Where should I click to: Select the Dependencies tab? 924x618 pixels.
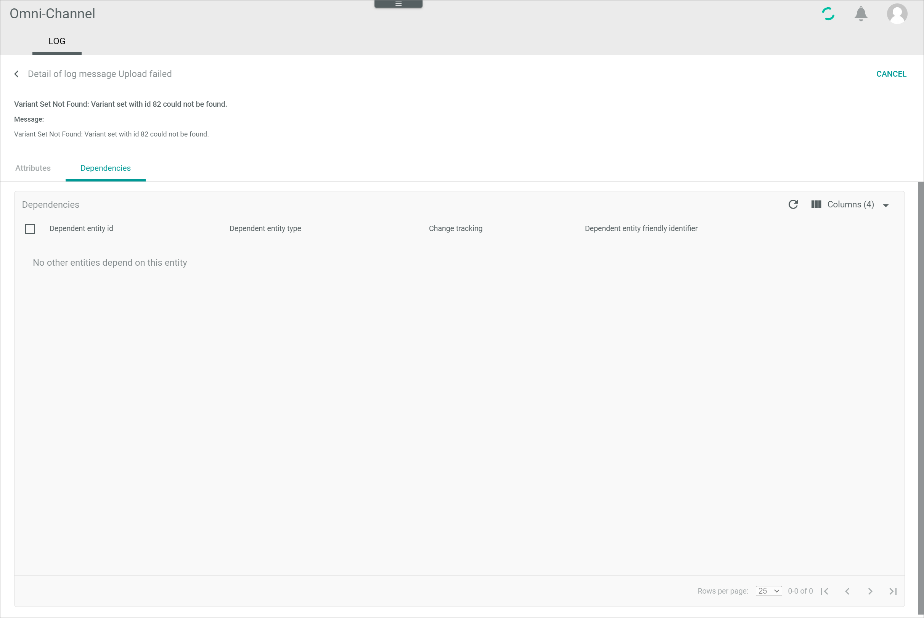tap(105, 168)
